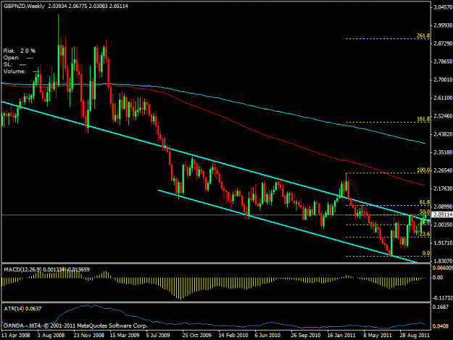Click the OANDA MT4 MetaQuotes copyright text
The width and height of the screenshot is (453, 340).
(75, 326)
